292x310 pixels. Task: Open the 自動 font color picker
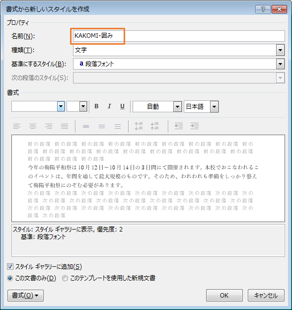[x=177, y=106]
